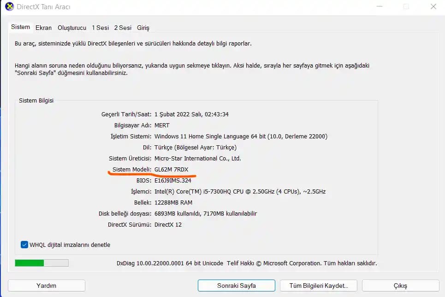
Task: Click the Sonraki Sayfa button
Action: 236,285
